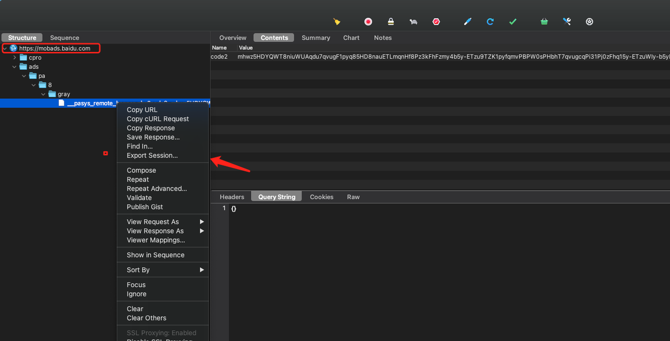This screenshot has height=341, width=670.
Task: Open the Tools wrench icon
Action: (x=567, y=21)
